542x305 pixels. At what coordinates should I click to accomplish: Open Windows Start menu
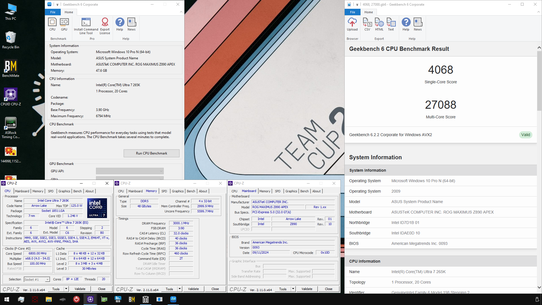click(7, 299)
